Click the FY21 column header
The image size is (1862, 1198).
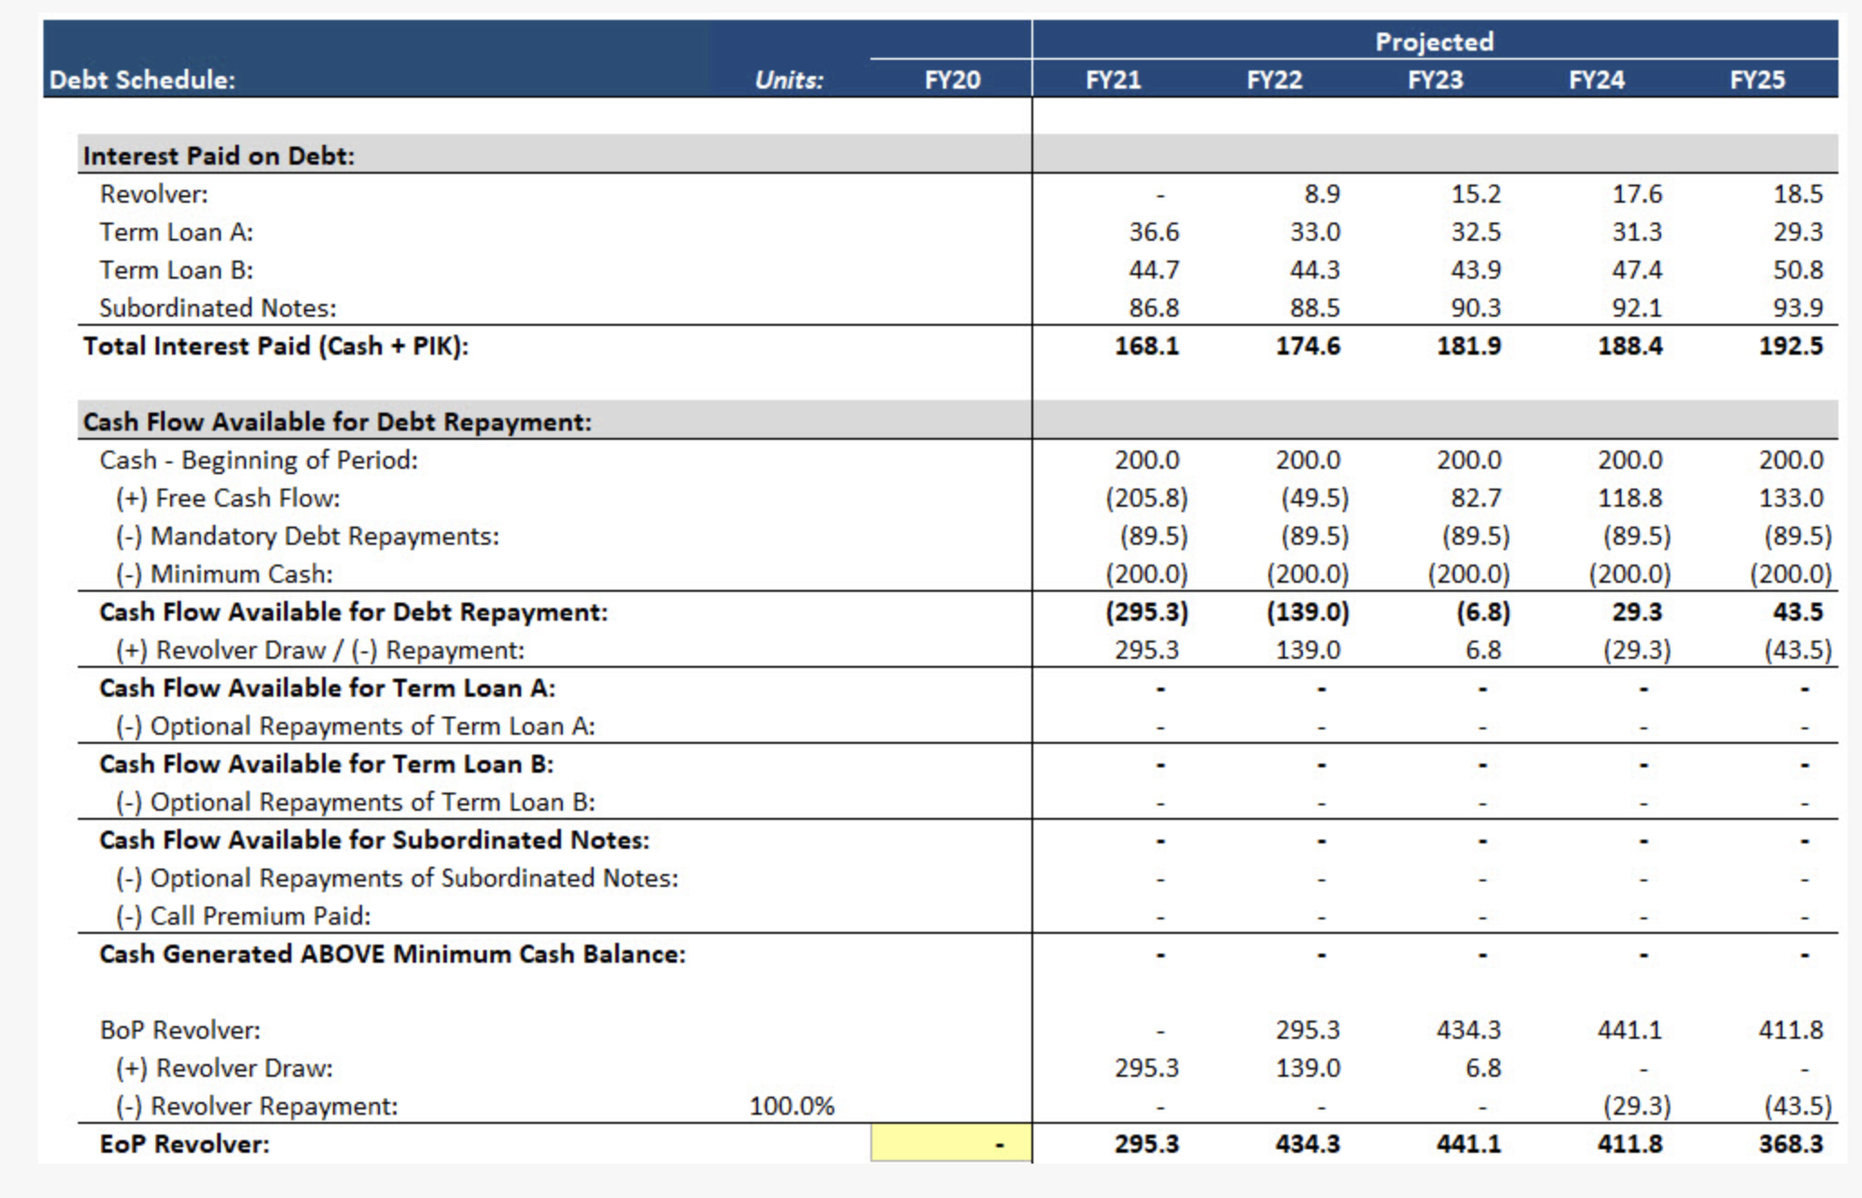[1113, 80]
